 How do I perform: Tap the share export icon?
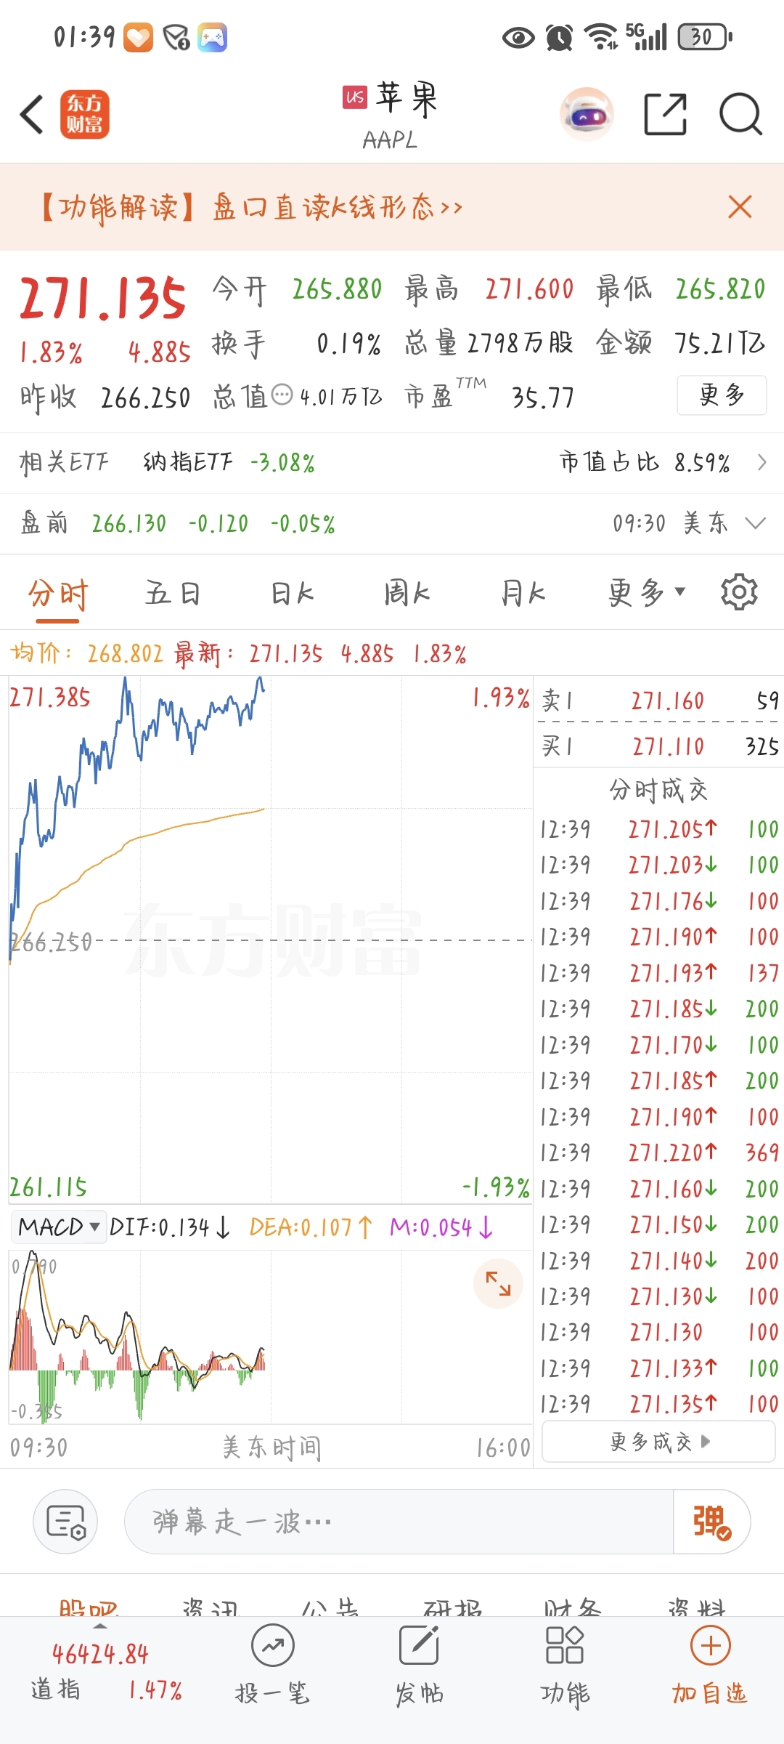(x=666, y=114)
